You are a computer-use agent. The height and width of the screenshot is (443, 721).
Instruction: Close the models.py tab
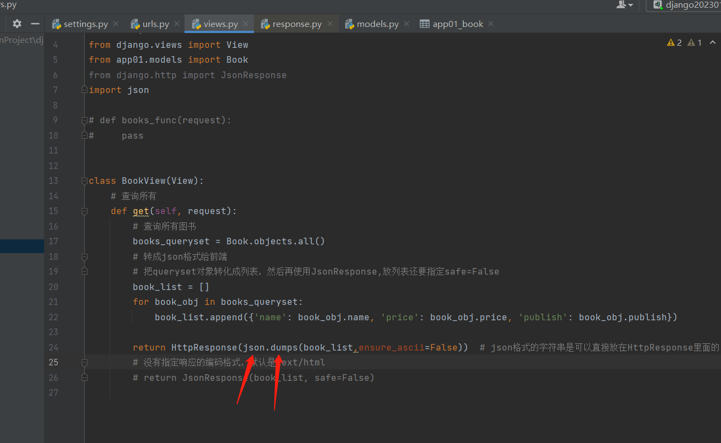[x=406, y=24]
